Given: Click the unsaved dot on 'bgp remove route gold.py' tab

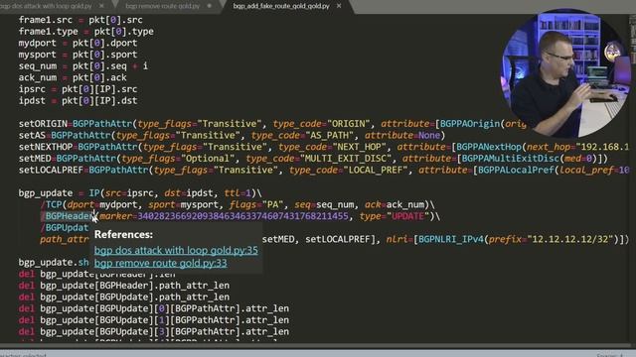Looking at the screenshot, I should (210, 6).
